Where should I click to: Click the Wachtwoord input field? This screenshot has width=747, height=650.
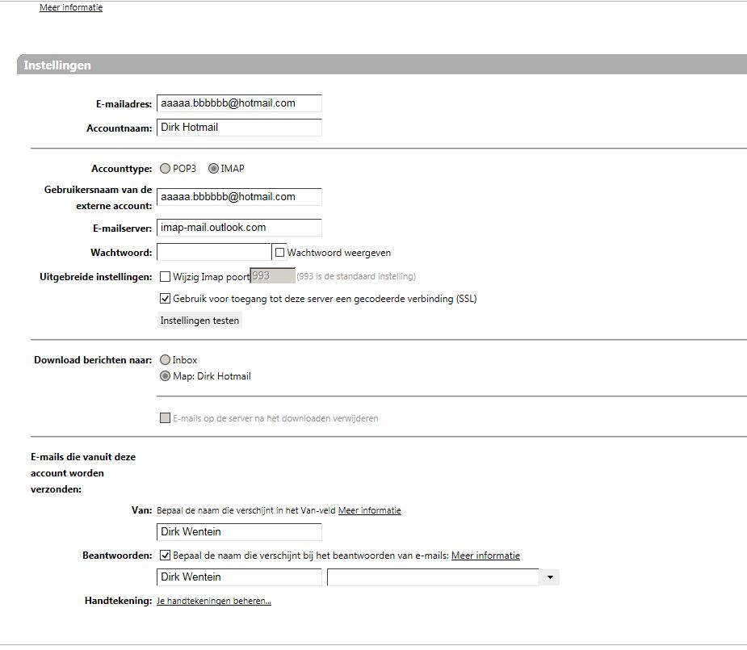point(214,253)
